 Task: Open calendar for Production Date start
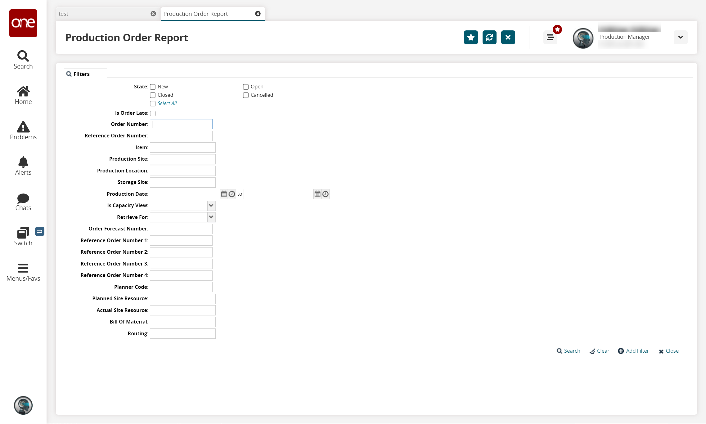point(224,194)
